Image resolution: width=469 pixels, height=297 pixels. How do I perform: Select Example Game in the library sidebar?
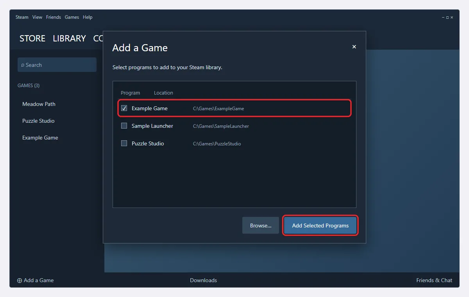[x=40, y=138]
